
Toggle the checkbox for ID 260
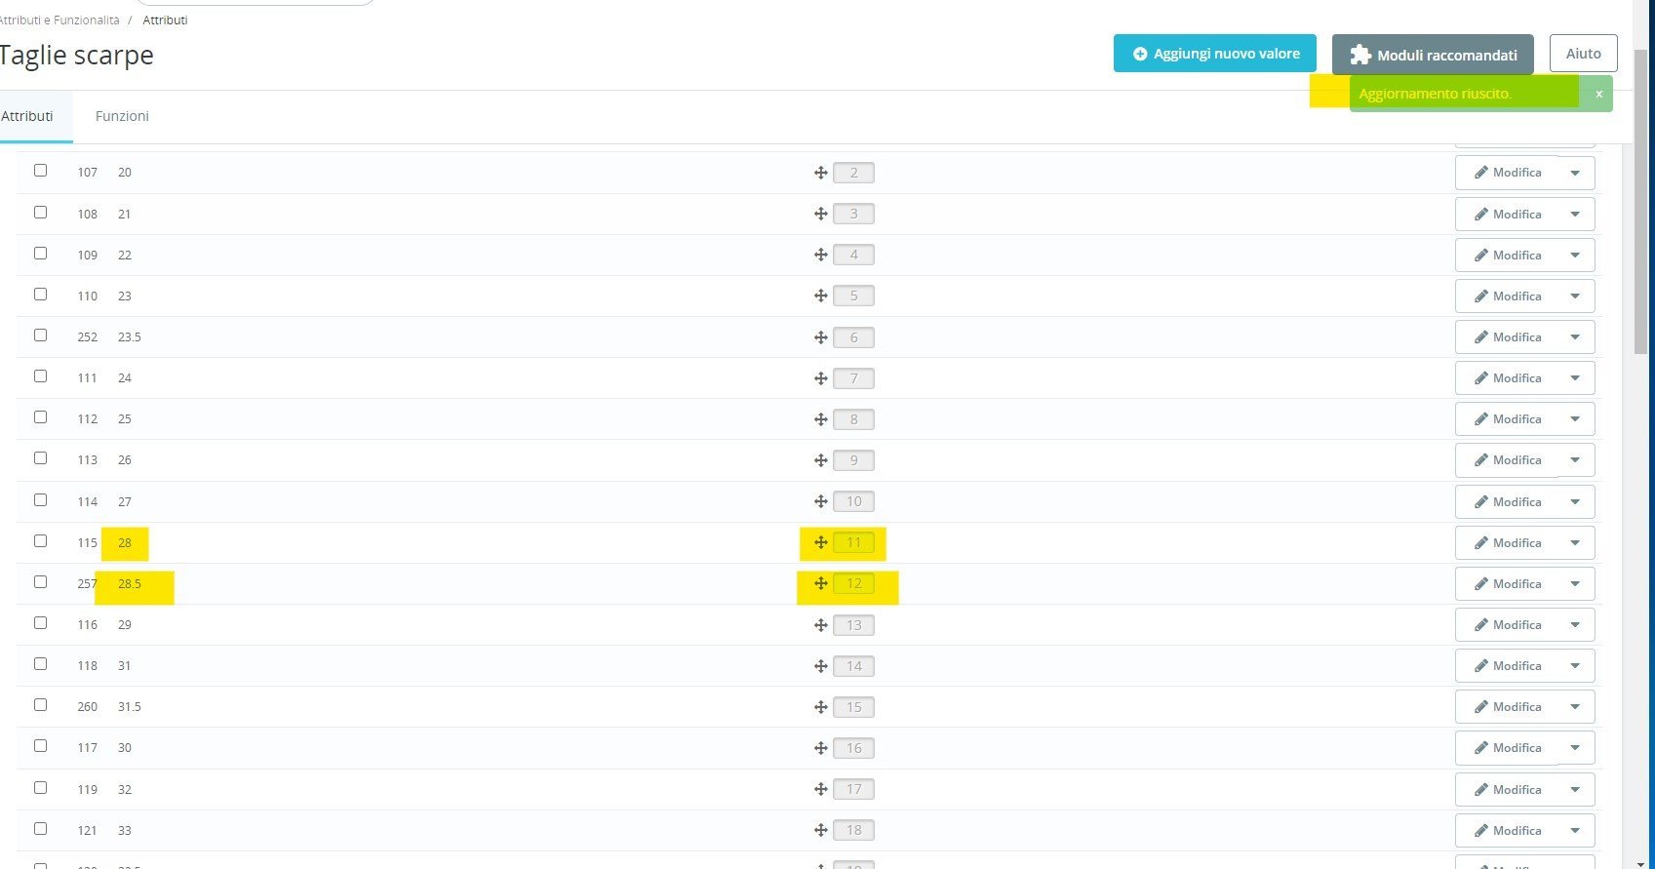[x=40, y=704]
